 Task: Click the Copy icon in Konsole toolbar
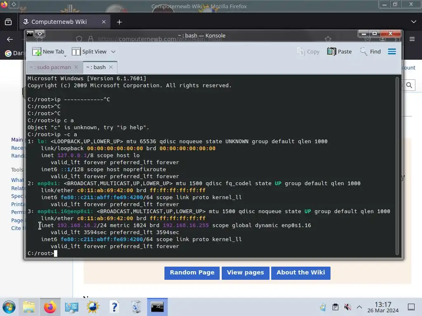(300, 51)
